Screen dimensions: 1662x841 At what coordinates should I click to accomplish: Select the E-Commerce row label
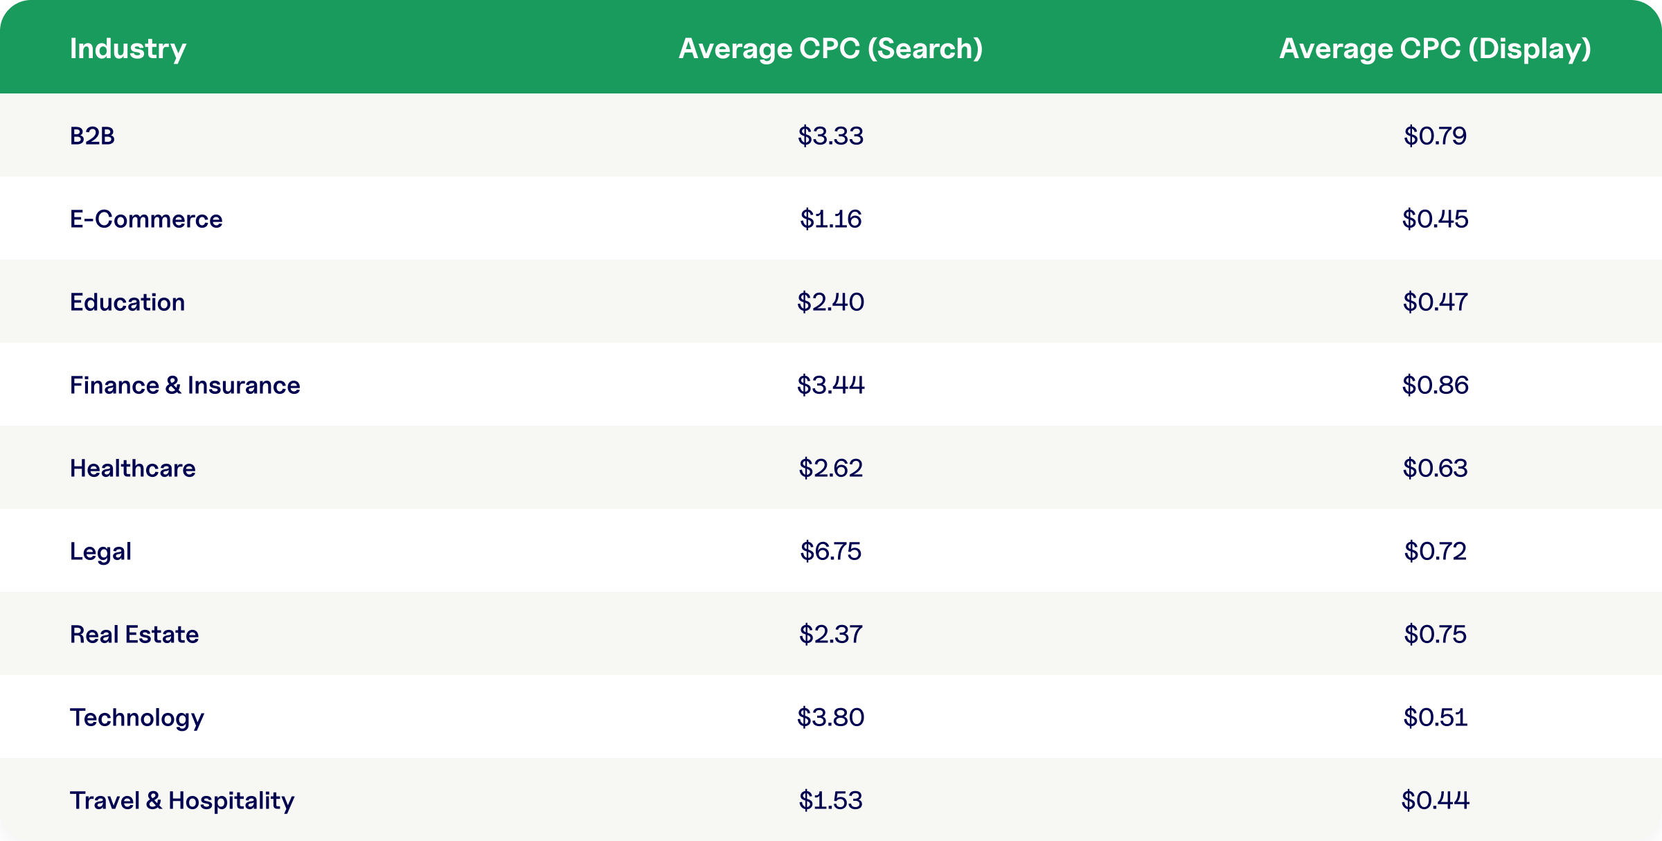(x=146, y=219)
